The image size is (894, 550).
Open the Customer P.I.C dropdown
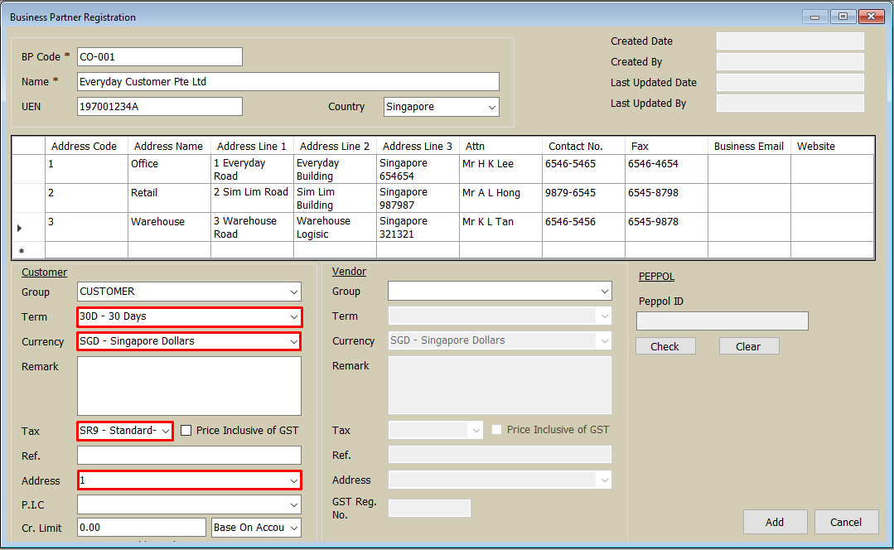189,504
